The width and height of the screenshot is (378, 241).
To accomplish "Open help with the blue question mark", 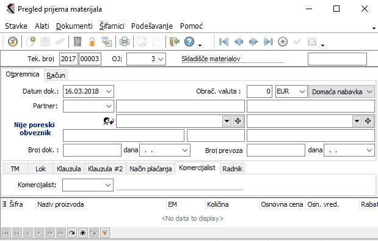I will coord(189,42).
